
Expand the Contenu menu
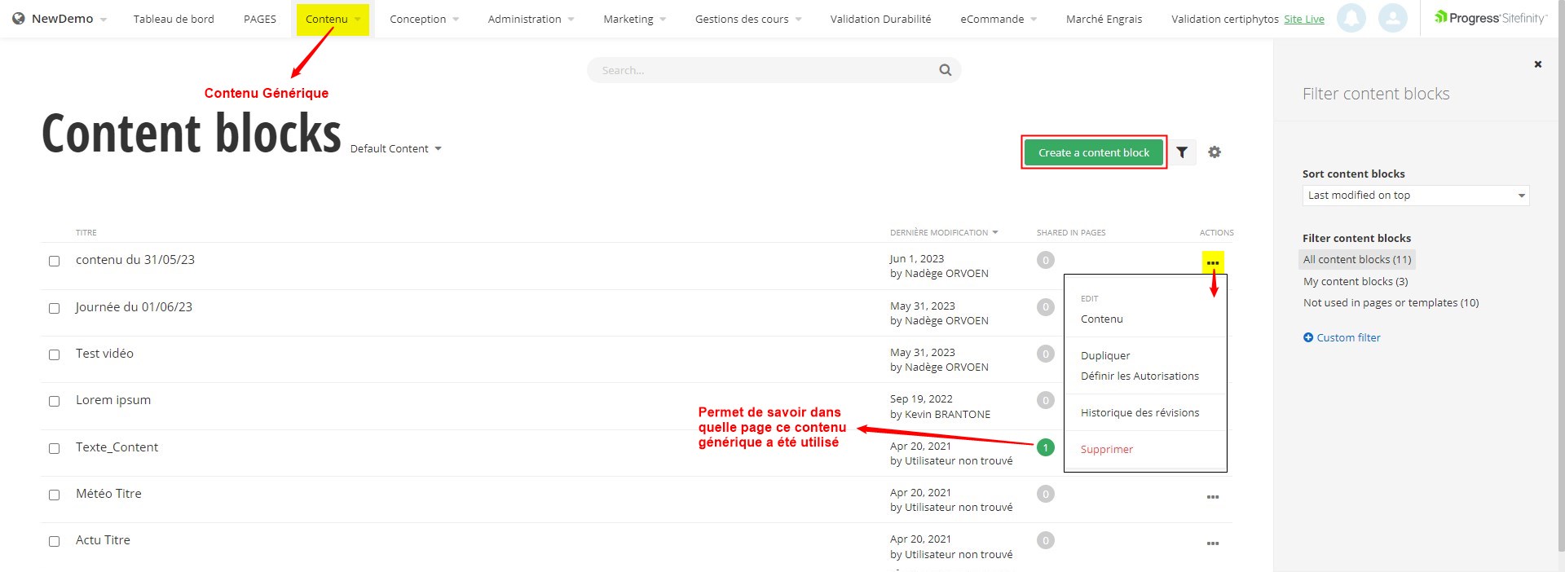pos(333,19)
